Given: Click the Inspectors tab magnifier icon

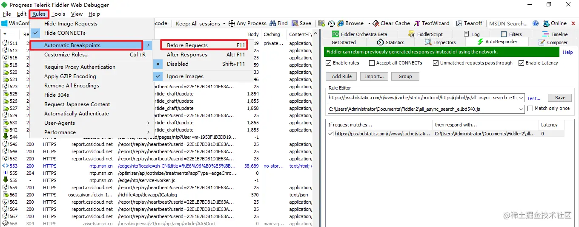Looking at the screenshot, I should (x=428, y=42).
